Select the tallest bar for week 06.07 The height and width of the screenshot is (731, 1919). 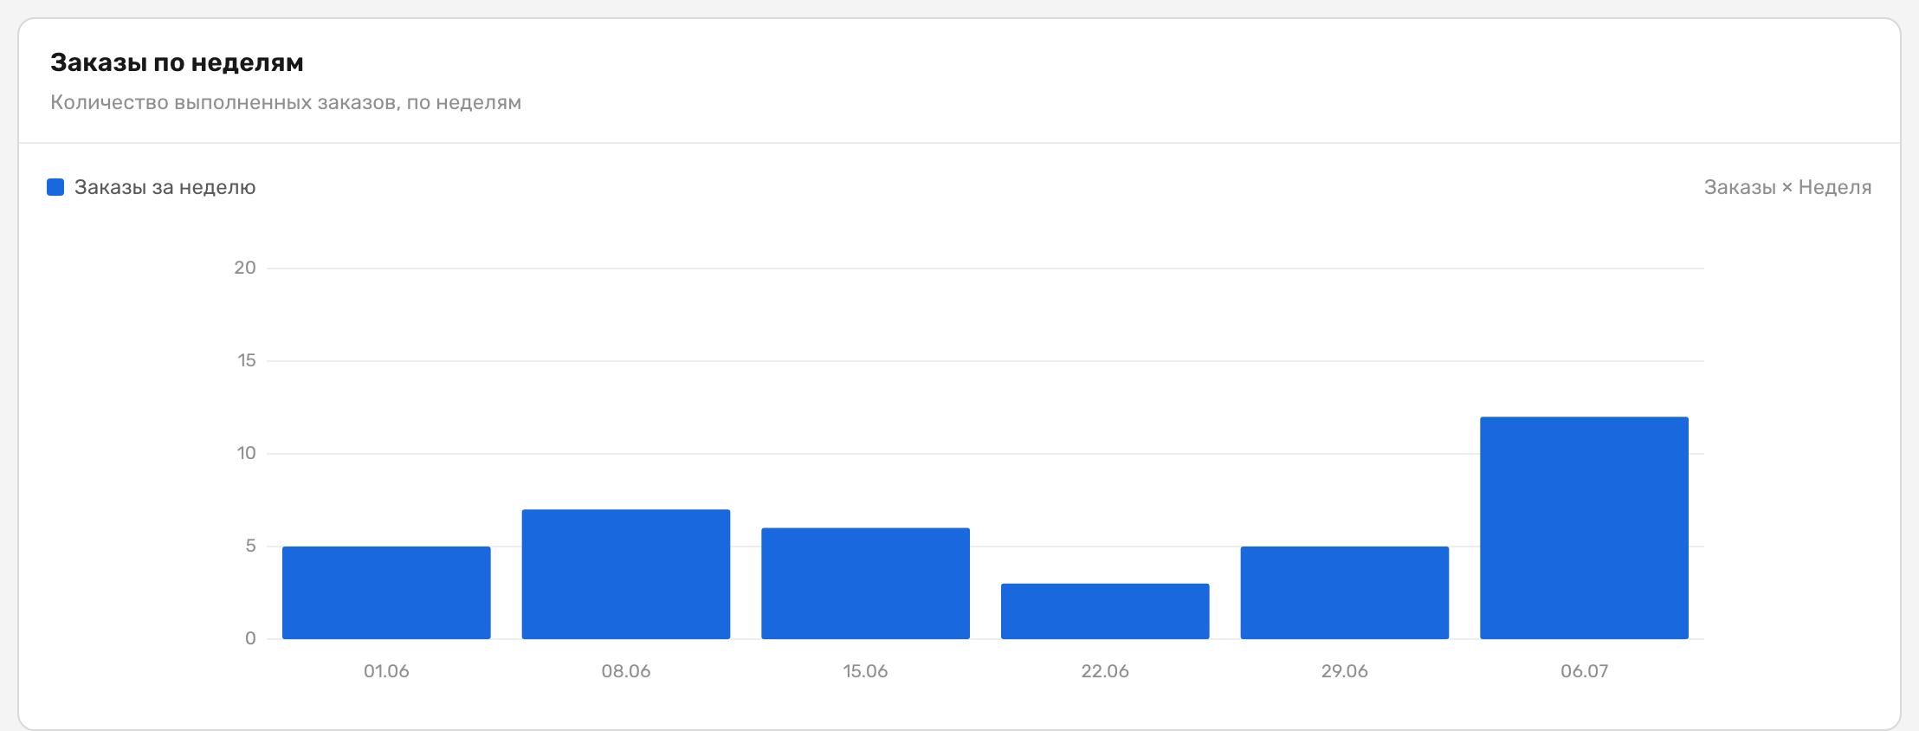(x=1584, y=528)
